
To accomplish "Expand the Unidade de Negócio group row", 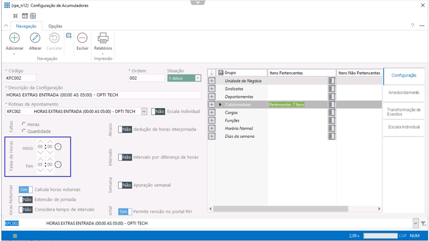I will 212,81.
